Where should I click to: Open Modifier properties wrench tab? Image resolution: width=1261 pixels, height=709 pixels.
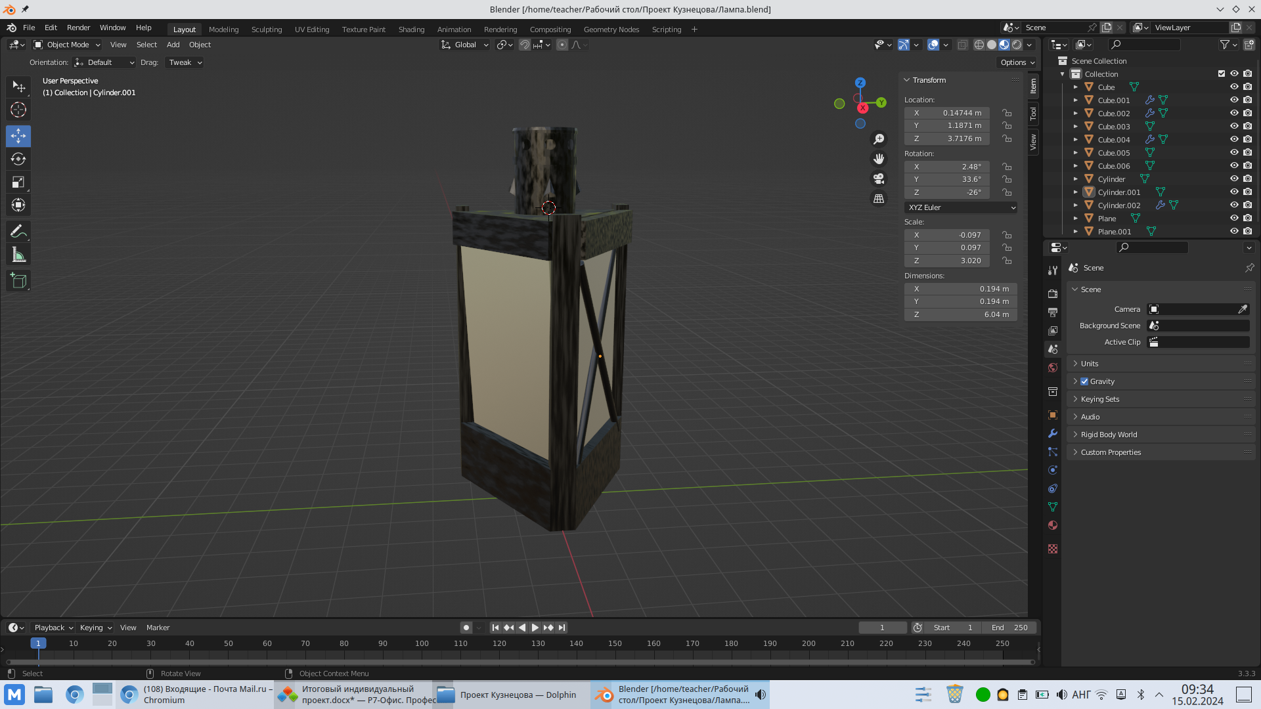tap(1053, 433)
